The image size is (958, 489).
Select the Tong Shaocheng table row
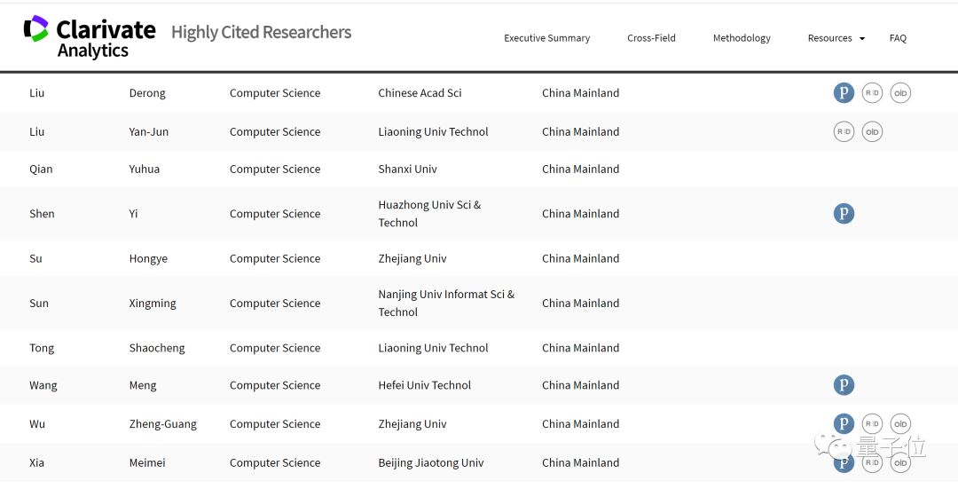pyautogui.click(x=355, y=349)
